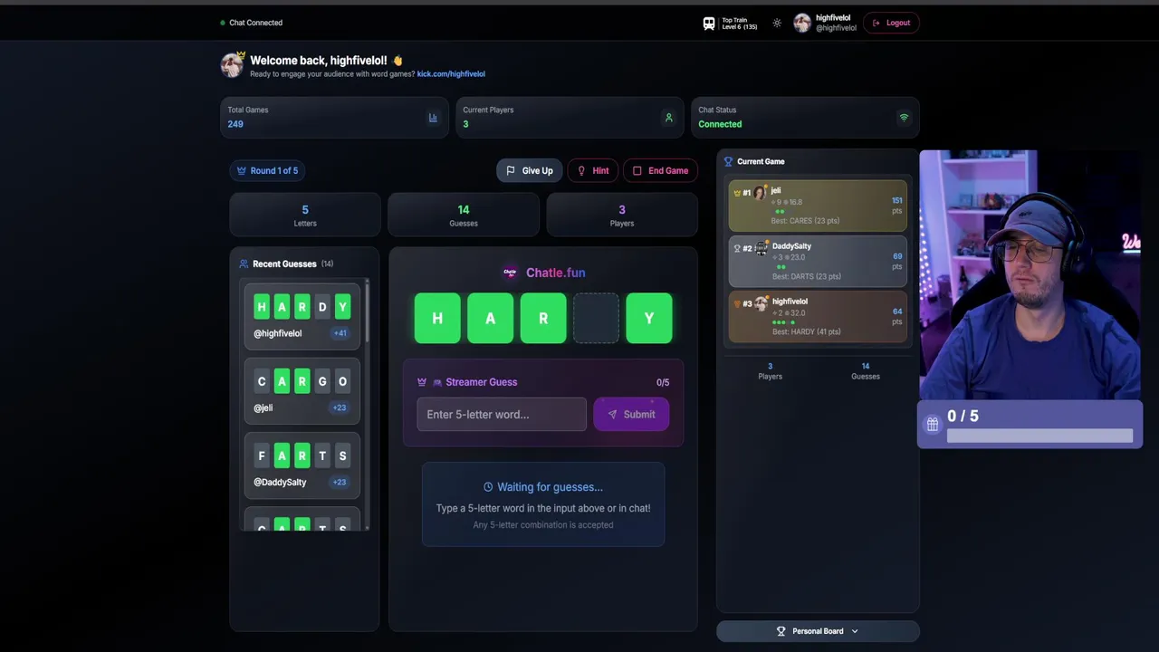
Task: Click the 3 Players stat card
Action: pyautogui.click(x=622, y=216)
